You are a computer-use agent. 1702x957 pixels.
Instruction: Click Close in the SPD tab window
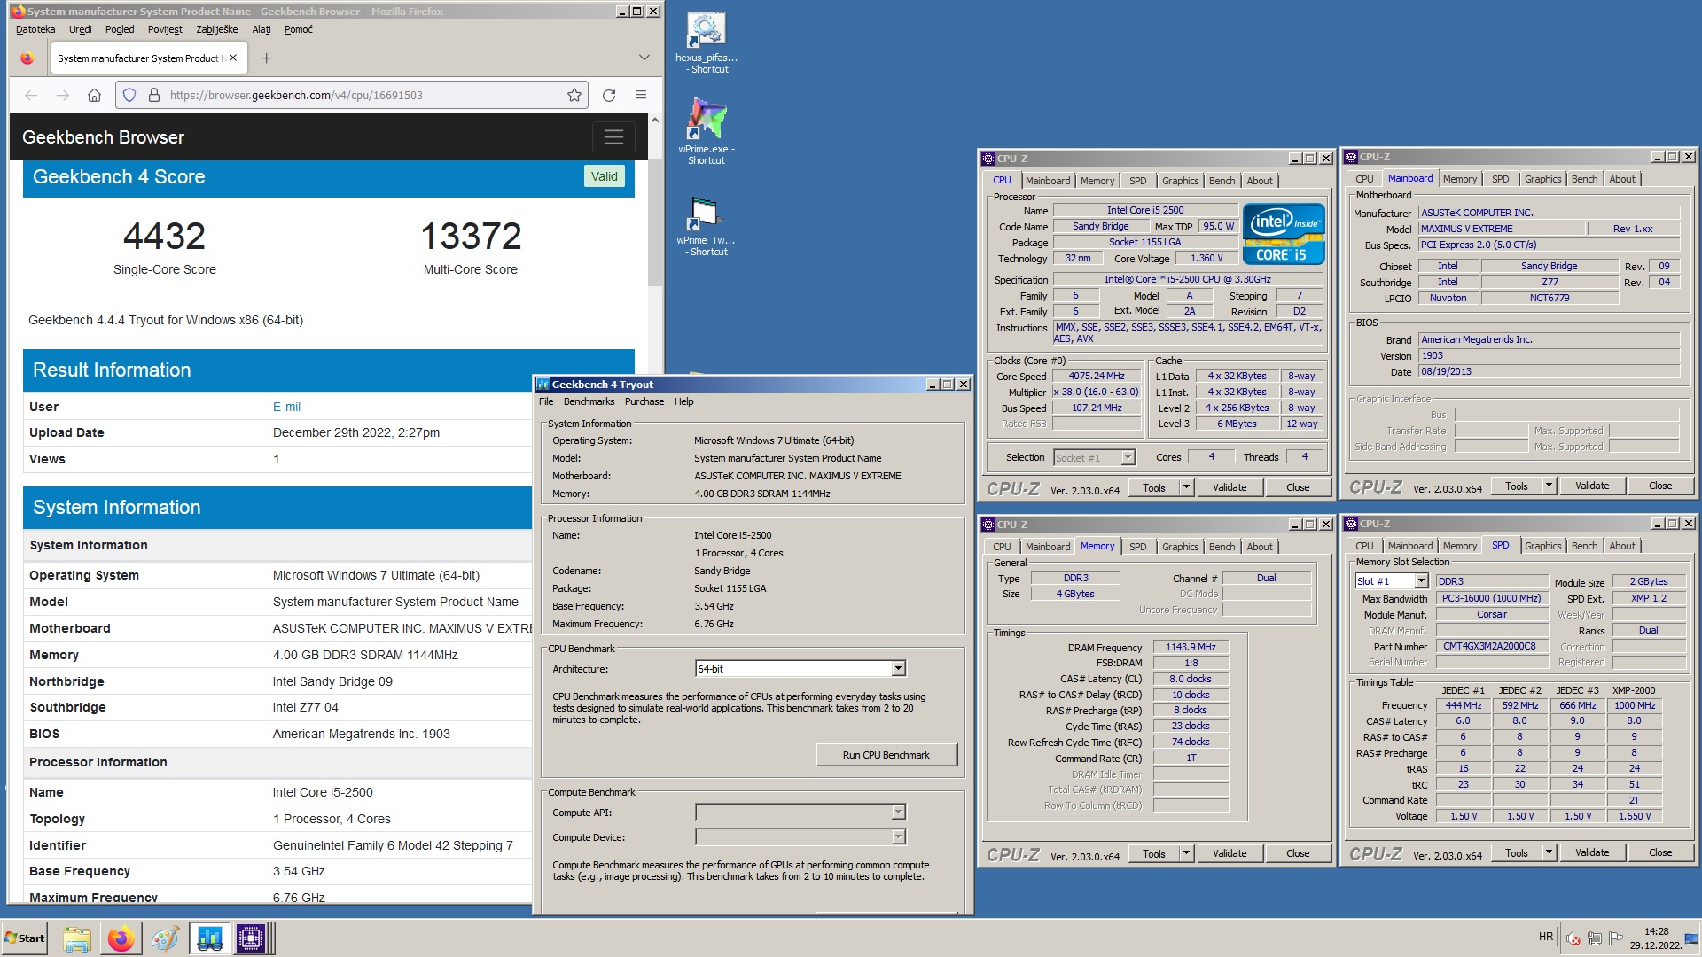tap(1659, 852)
